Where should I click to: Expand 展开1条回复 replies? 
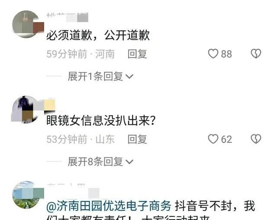100,76
